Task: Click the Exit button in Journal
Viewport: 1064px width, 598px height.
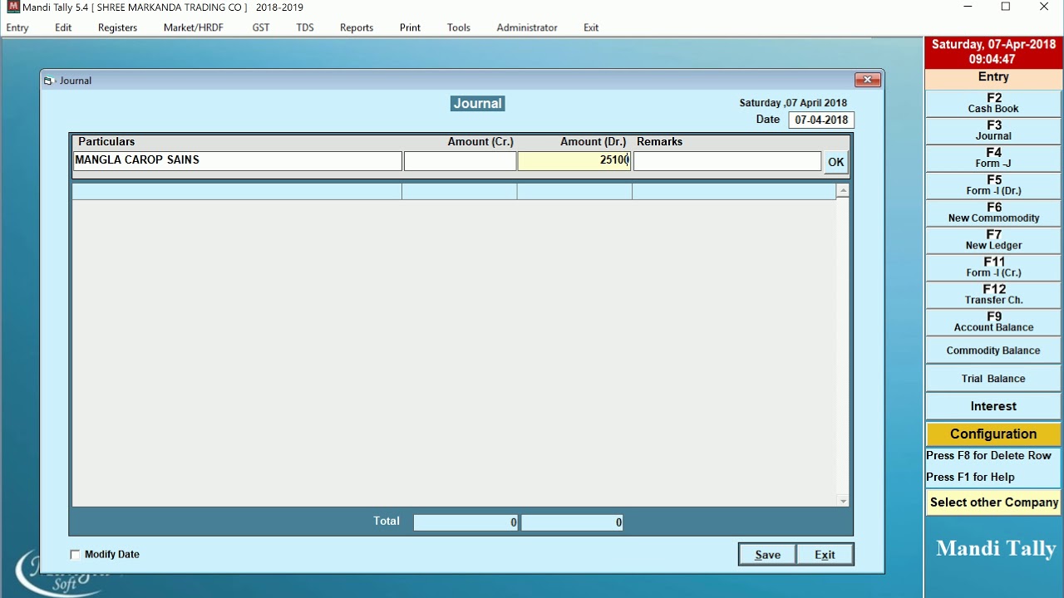Action: 825,555
